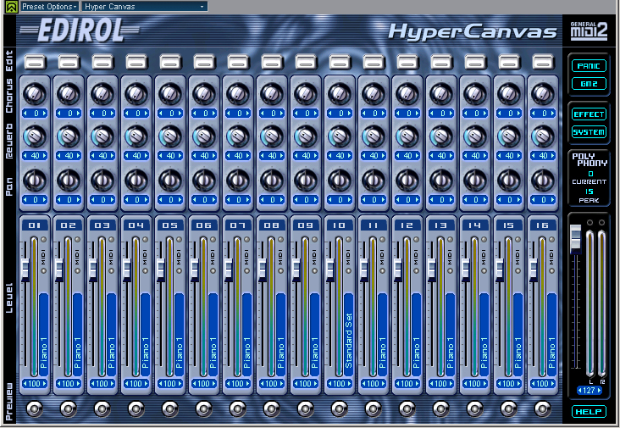Click the level fader handle on channel 03

[93, 269]
